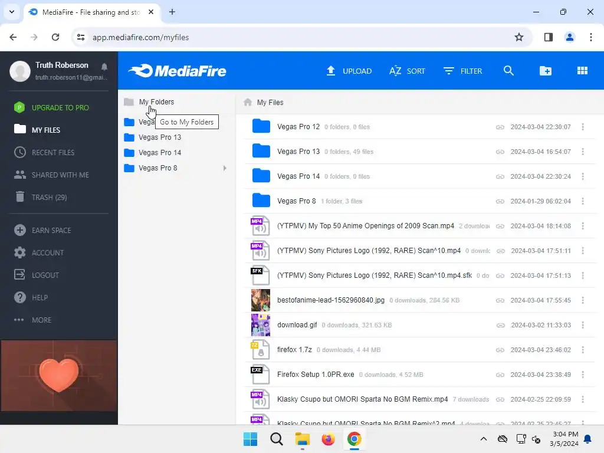Screen dimensions: 604x453
Task: Click the download.gif thumbnail
Action: pos(260,325)
